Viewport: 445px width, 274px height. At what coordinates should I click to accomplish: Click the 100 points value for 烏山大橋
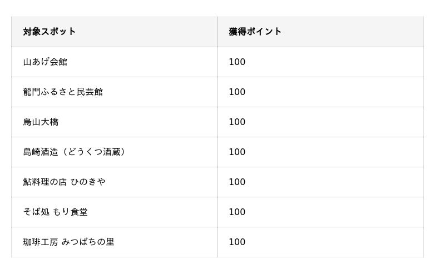[237, 122]
